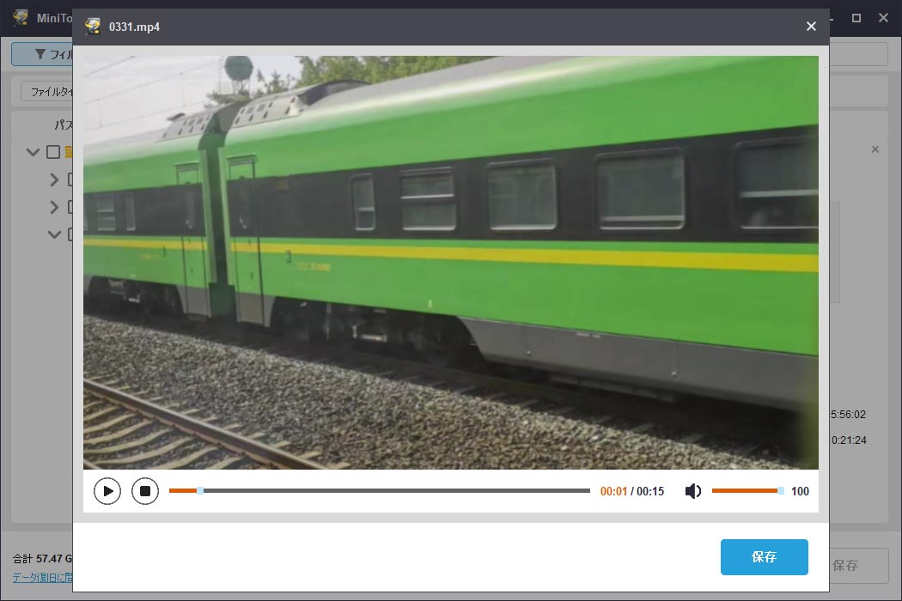This screenshot has height=601, width=902.
Task: Click the 00:01 elapsed time readout
Action: tap(613, 491)
